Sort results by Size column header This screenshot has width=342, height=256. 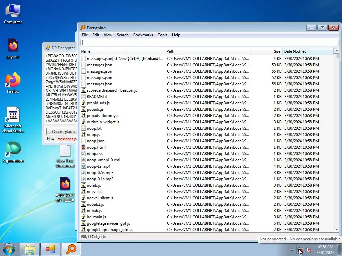[266, 51]
